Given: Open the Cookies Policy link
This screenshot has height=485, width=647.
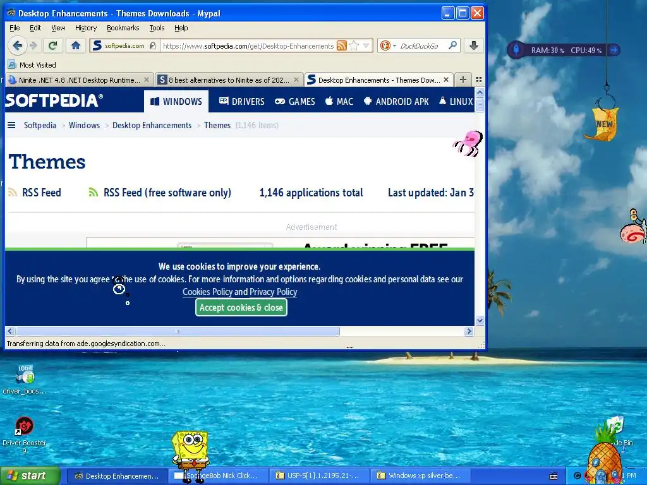Looking at the screenshot, I should (x=207, y=292).
